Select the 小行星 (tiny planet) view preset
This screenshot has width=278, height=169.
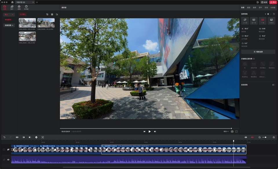pos(245,21)
